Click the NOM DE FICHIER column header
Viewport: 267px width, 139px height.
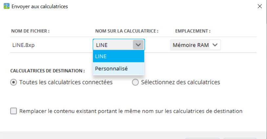click(30, 31)
